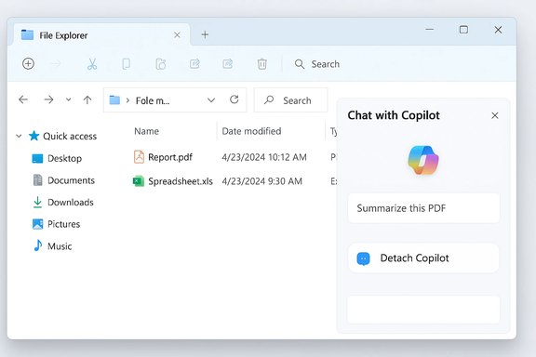Maximize the File Explorer window
The width and height of the screenshot is (536, 357).
coord(463,30)
